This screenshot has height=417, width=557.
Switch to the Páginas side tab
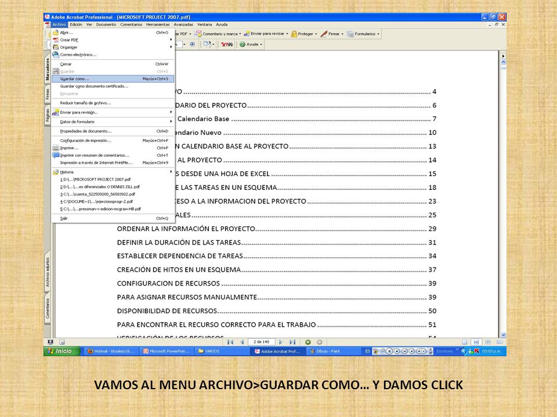point(47,116)
